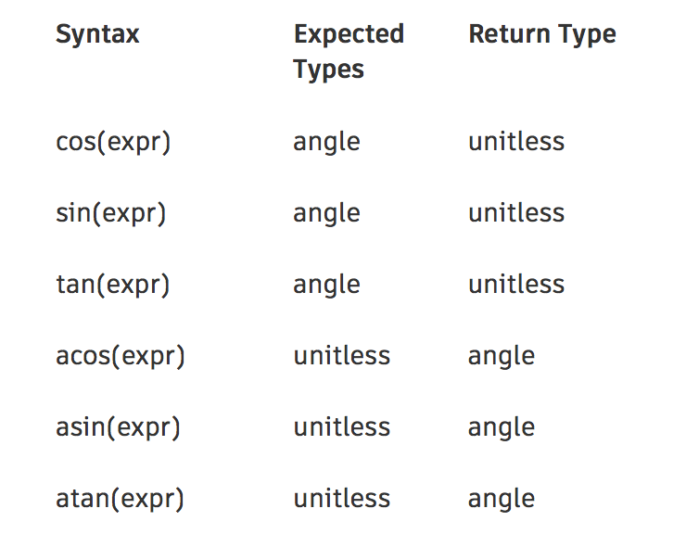Viewport: 686px width, 534px height.
Task: Select the sin(expr) syntax cell
Action: pyautogui.click(x=110, y=213)
